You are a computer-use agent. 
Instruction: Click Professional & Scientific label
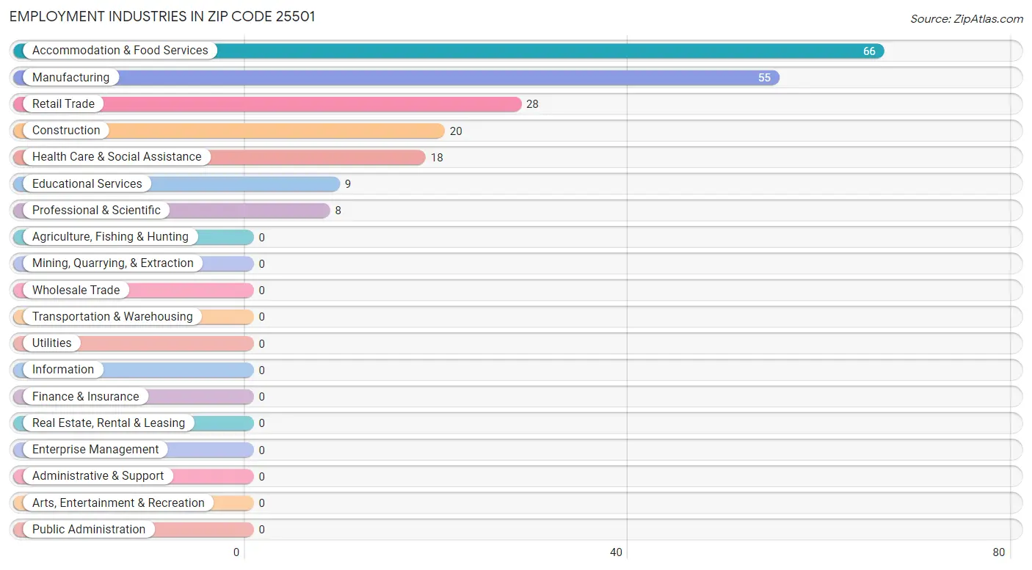point(96,210)
